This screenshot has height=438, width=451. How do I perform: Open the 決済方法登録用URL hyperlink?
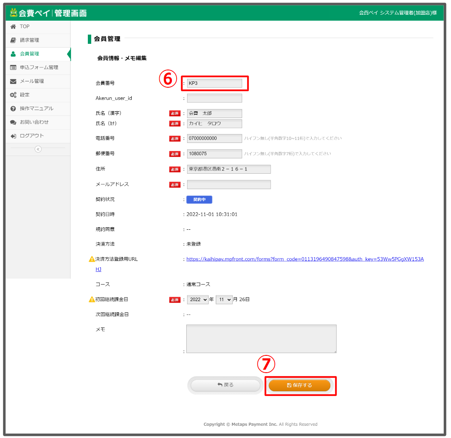pyautogui.click(x=305, y=259)
